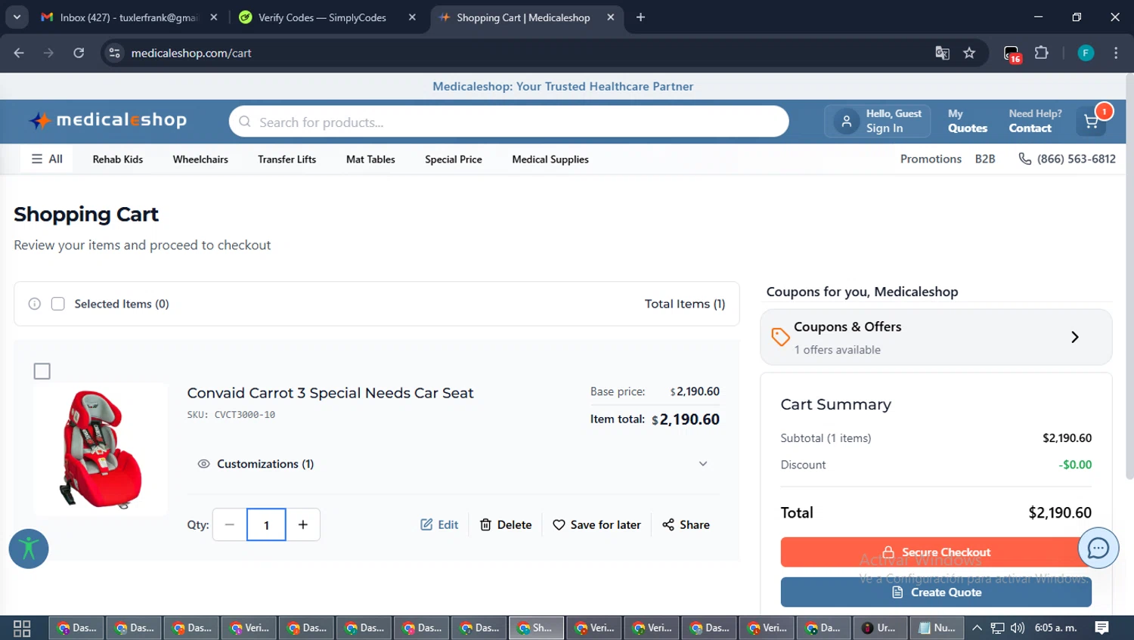
Task: Save the item for later
Action: [596, 524]
